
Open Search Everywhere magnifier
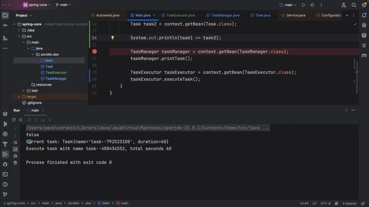point(353,5)
